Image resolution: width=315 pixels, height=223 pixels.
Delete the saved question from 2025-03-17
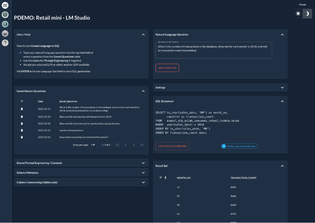coord(22,109)
